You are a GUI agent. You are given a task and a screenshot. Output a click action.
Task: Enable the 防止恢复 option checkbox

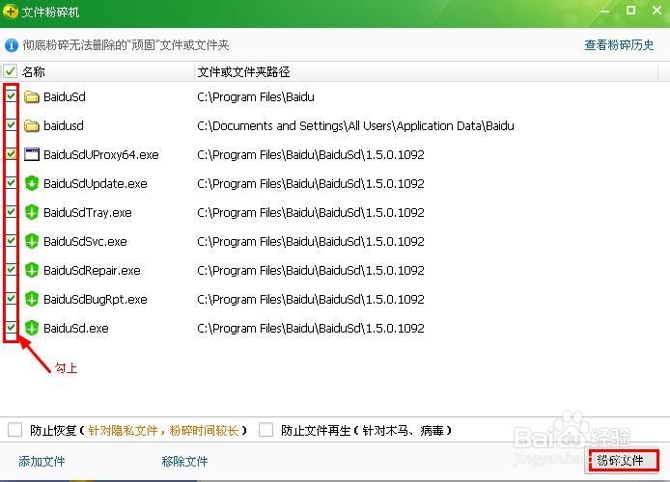pyautogui.click(x=14, y=430)
